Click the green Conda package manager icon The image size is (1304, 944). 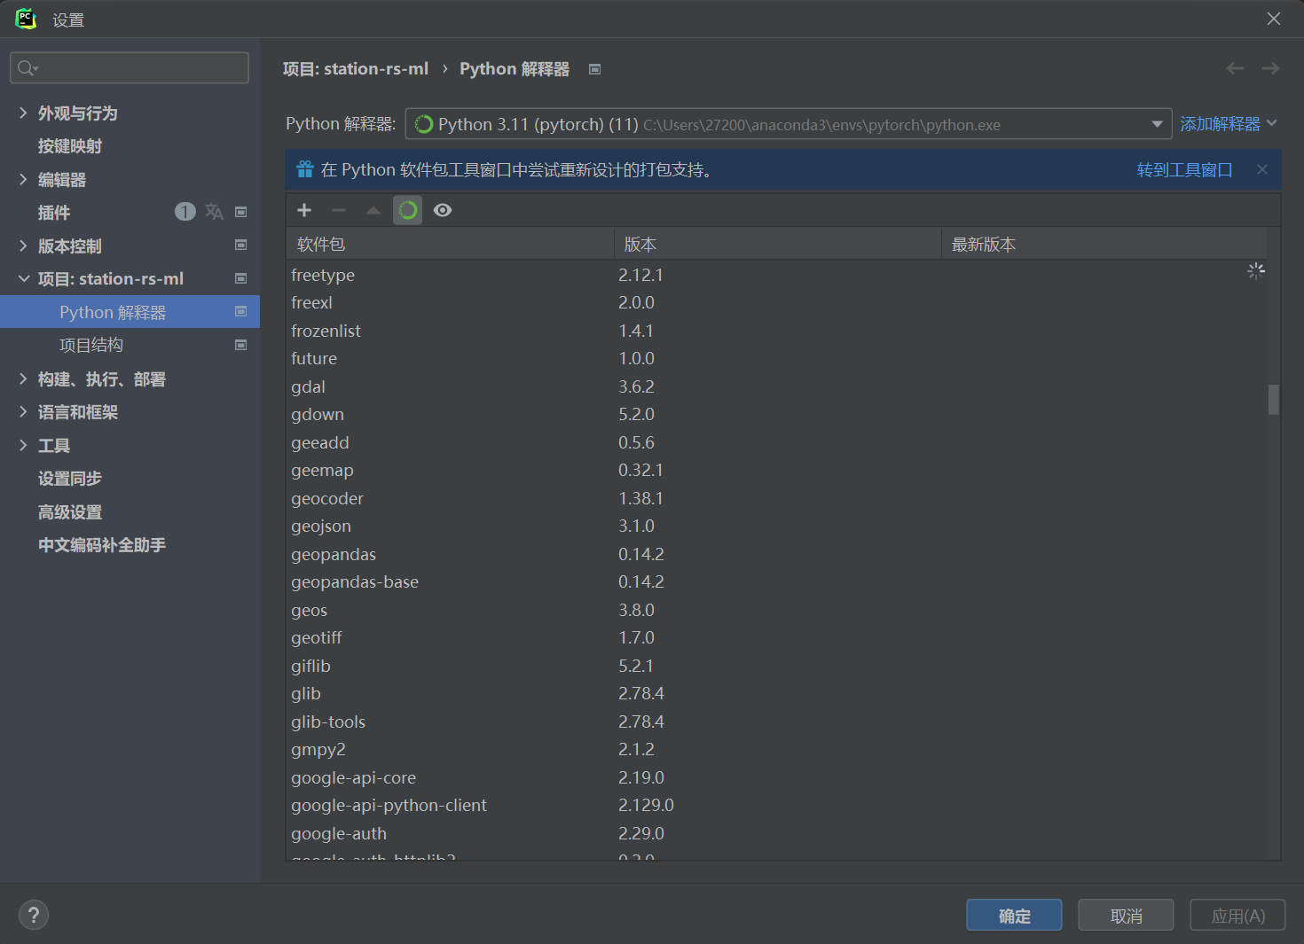(x=408, y=210)
